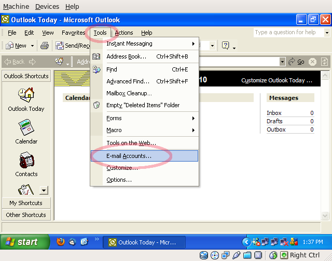Open the Tasks clipboard shortcut icon

26,190
